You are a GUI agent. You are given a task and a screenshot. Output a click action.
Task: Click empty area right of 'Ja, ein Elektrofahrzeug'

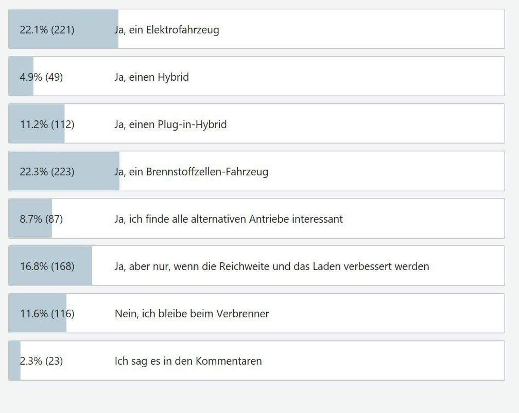point(357,29)
